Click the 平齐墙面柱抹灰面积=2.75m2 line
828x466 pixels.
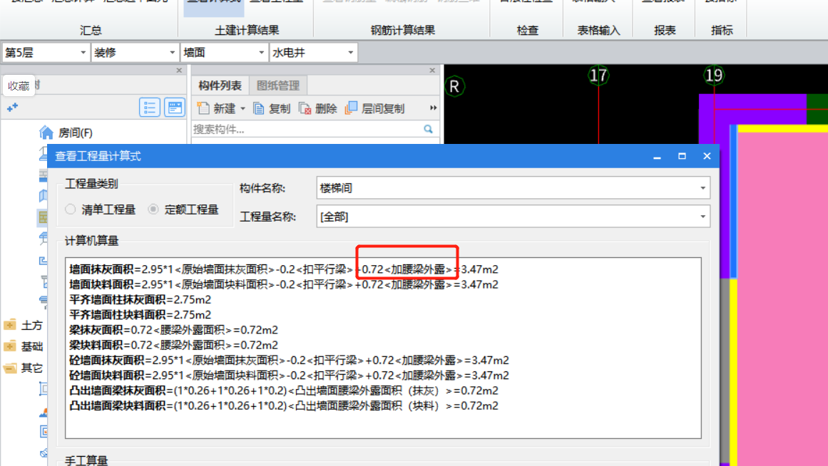pos(140,300)
